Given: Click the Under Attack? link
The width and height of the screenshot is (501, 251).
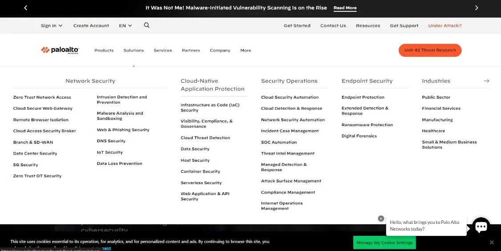Looking at the screenshot, I should (445, 25).
